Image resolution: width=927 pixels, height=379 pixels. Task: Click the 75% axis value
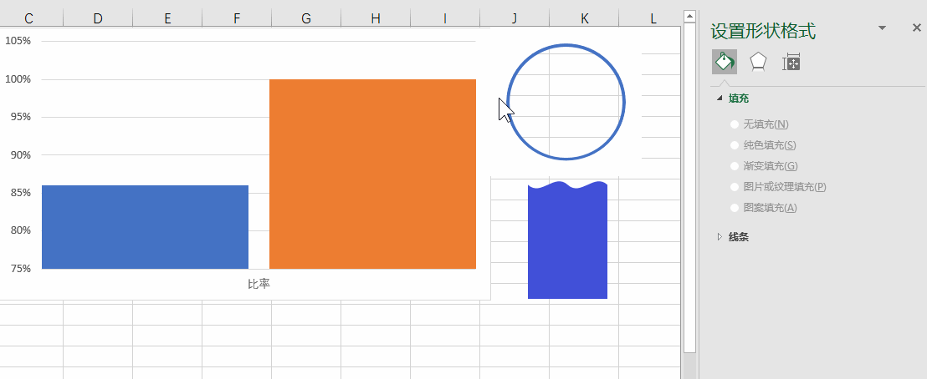coord(21,269)
